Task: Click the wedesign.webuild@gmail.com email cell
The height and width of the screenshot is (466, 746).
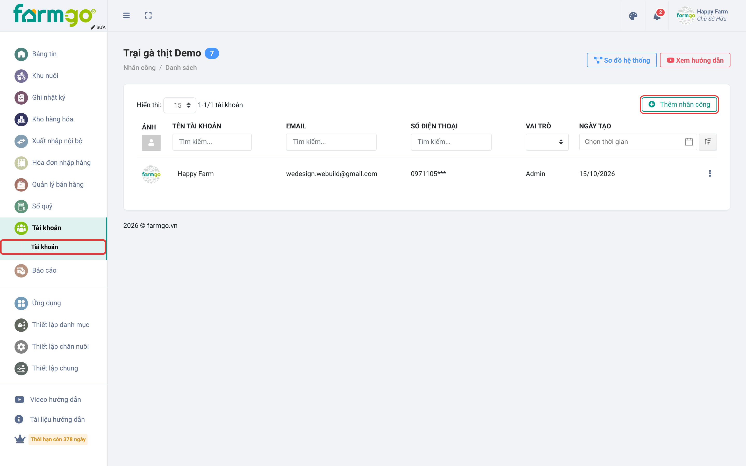Action: [x=332, y=174]
